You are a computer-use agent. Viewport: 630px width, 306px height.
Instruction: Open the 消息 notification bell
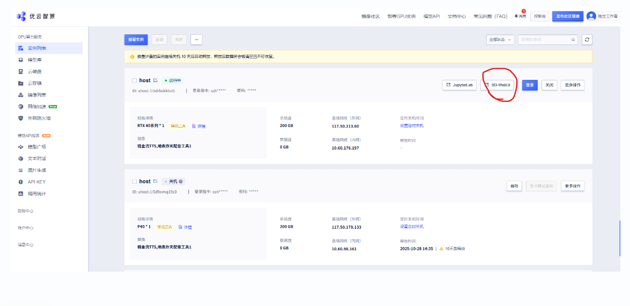tap(521, 16)
